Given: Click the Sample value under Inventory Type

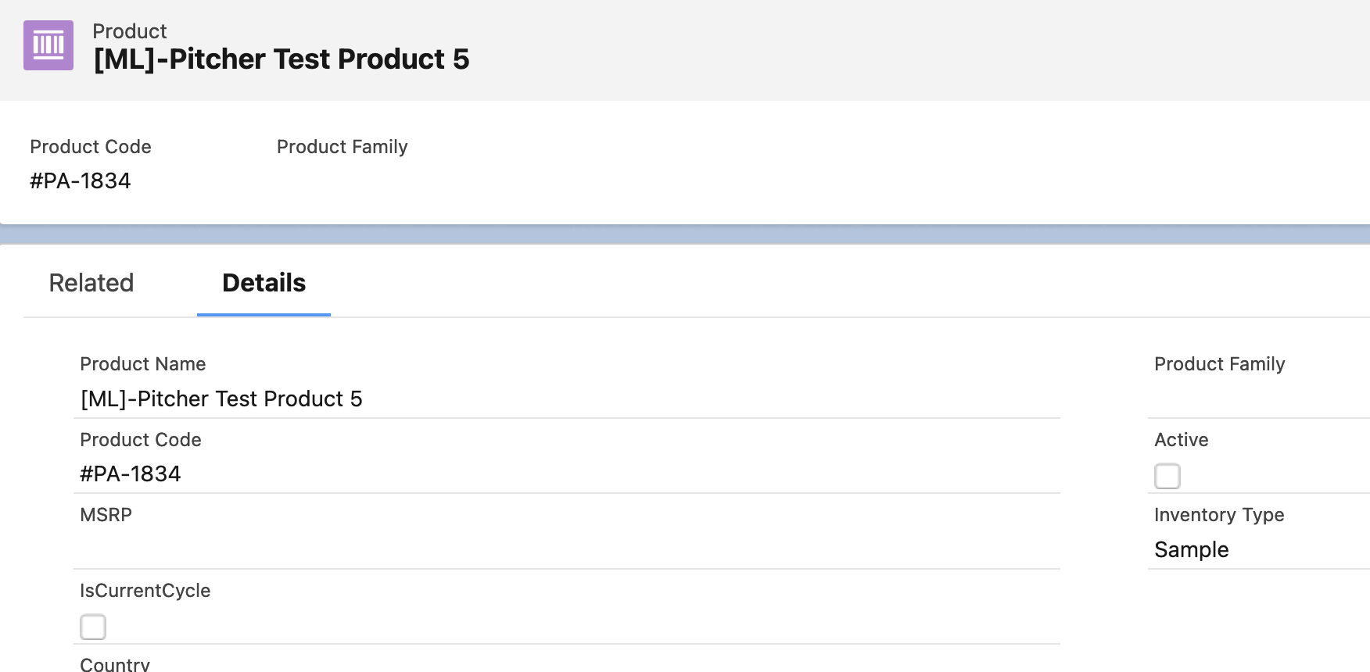Looking at the screenshot, I should point(1191,550).
